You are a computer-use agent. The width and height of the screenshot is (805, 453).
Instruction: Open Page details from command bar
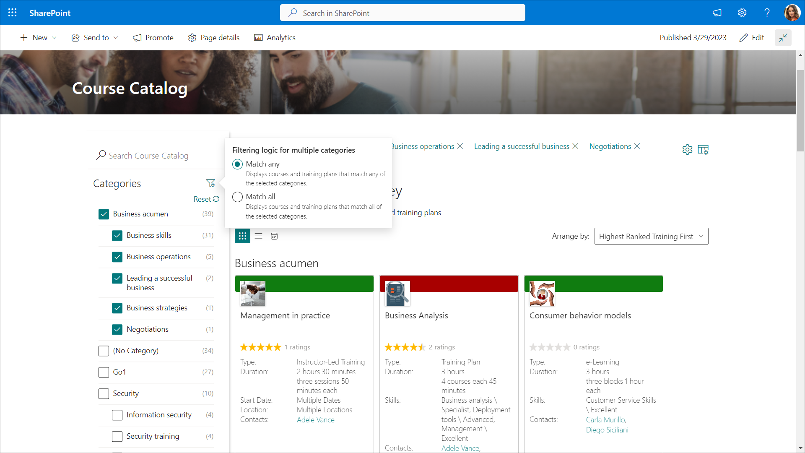click(x=214, y=38)
